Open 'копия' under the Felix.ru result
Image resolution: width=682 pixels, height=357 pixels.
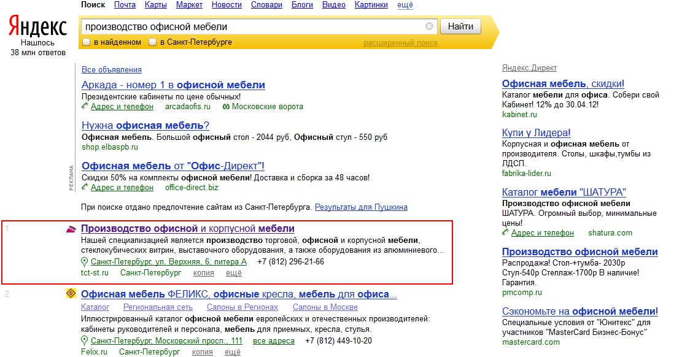202,351
